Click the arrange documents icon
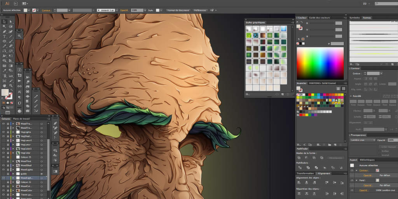This screenshot has height=199, width=398. (25, 3)
